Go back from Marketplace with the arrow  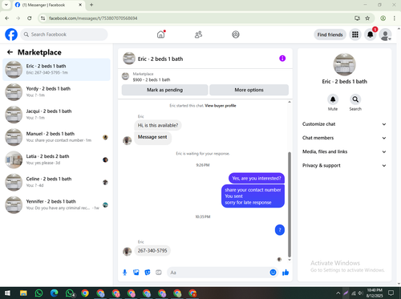point(10,52)
